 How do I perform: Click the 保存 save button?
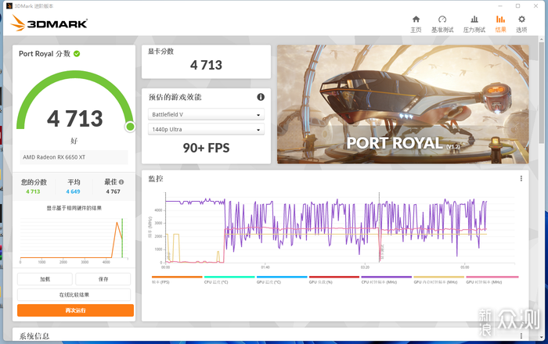click(x=103, y=279)
